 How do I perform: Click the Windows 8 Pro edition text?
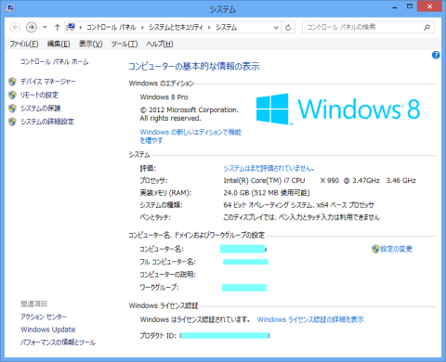[164, 97]
